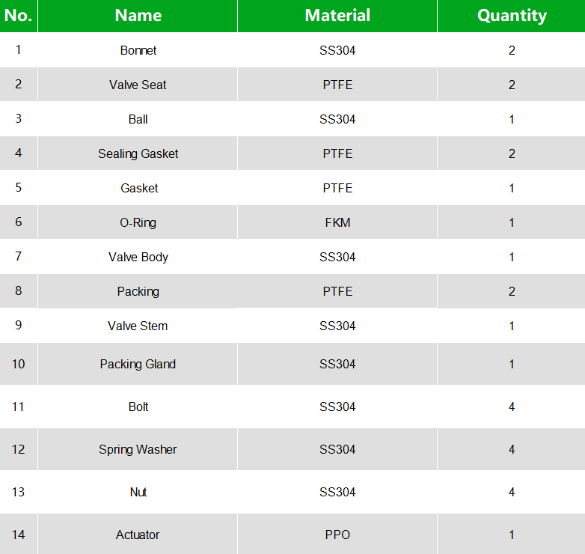
Task: Select the Actuator name cell
Action: [138, 535]
